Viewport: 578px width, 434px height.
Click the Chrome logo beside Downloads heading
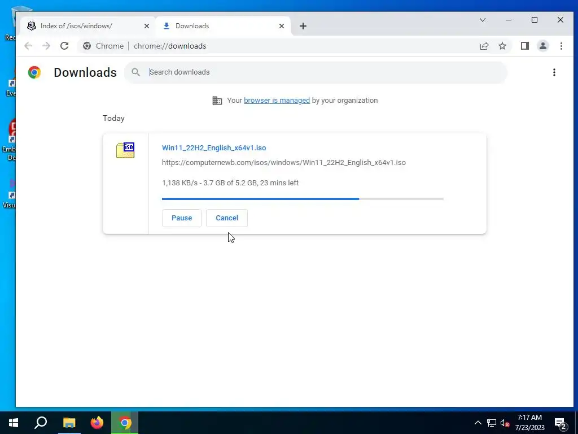(34, 72)
